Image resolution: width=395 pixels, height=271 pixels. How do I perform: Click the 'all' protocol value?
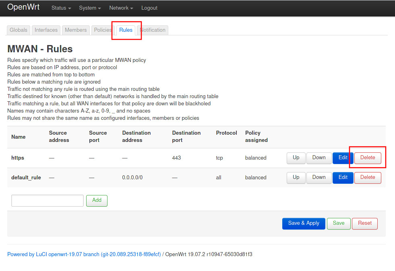click(x=218, y=177)
